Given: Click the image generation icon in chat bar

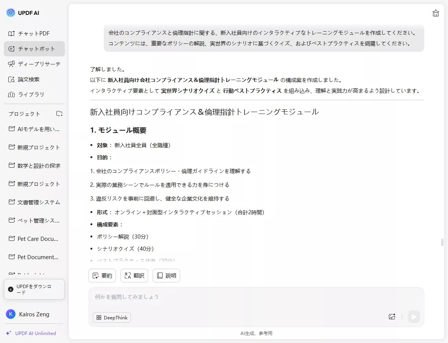Looking at the screenshot, I should coord(392,317).
